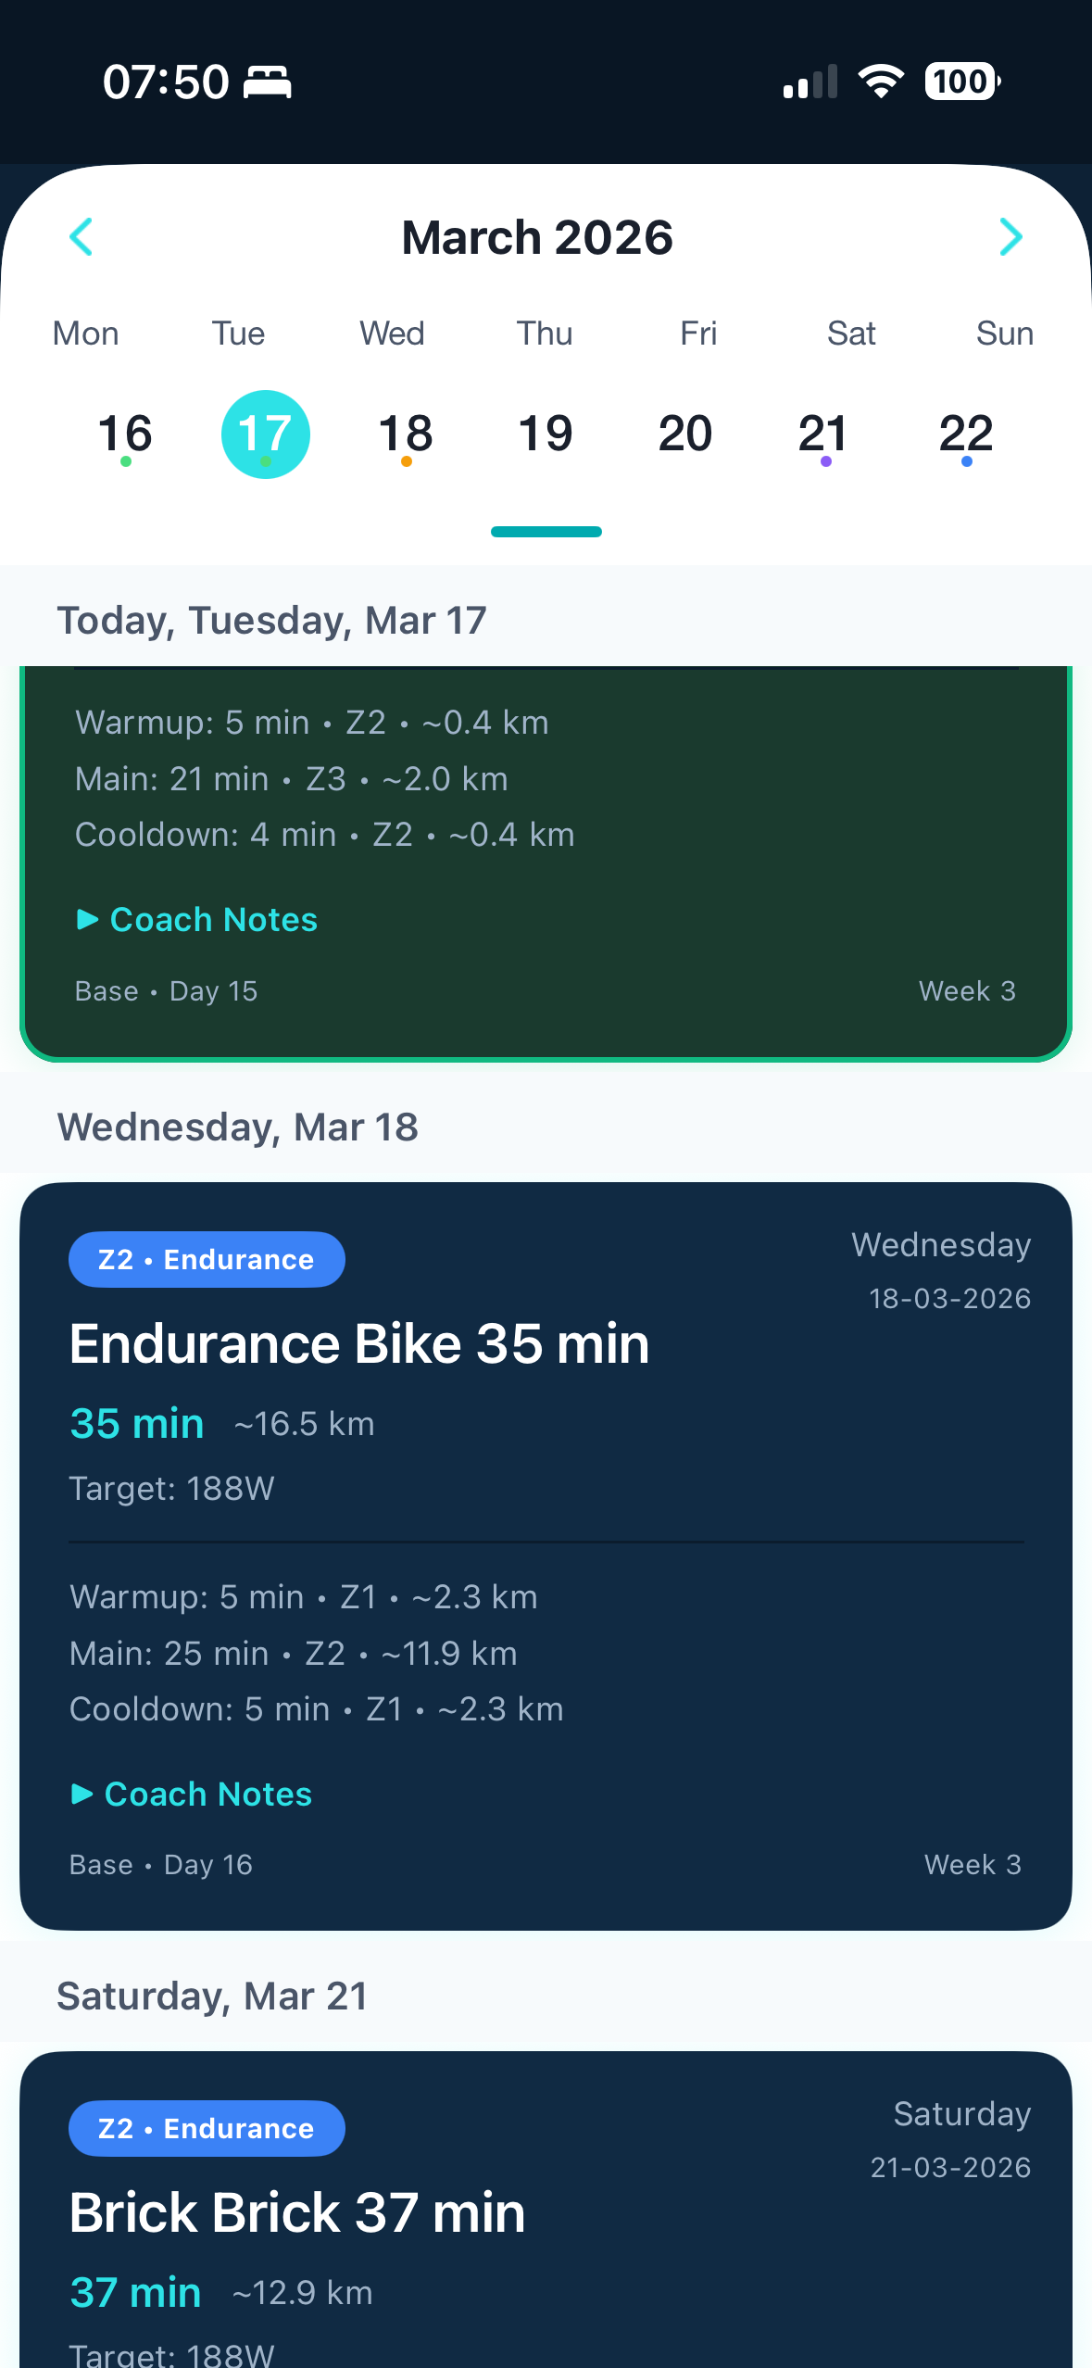Select Saturday 21 in week strip
Screen dimensions: 1092x2368
pos(824,434)
